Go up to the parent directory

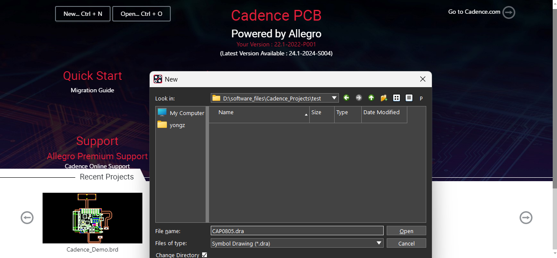(x=371, y=98)
